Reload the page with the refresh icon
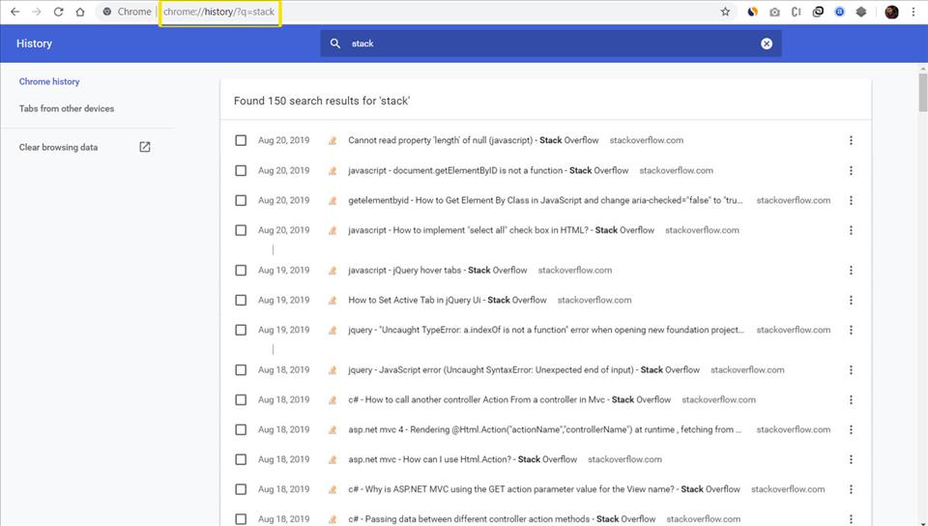This screenshot has height=526, width=928. click(58, 12)
